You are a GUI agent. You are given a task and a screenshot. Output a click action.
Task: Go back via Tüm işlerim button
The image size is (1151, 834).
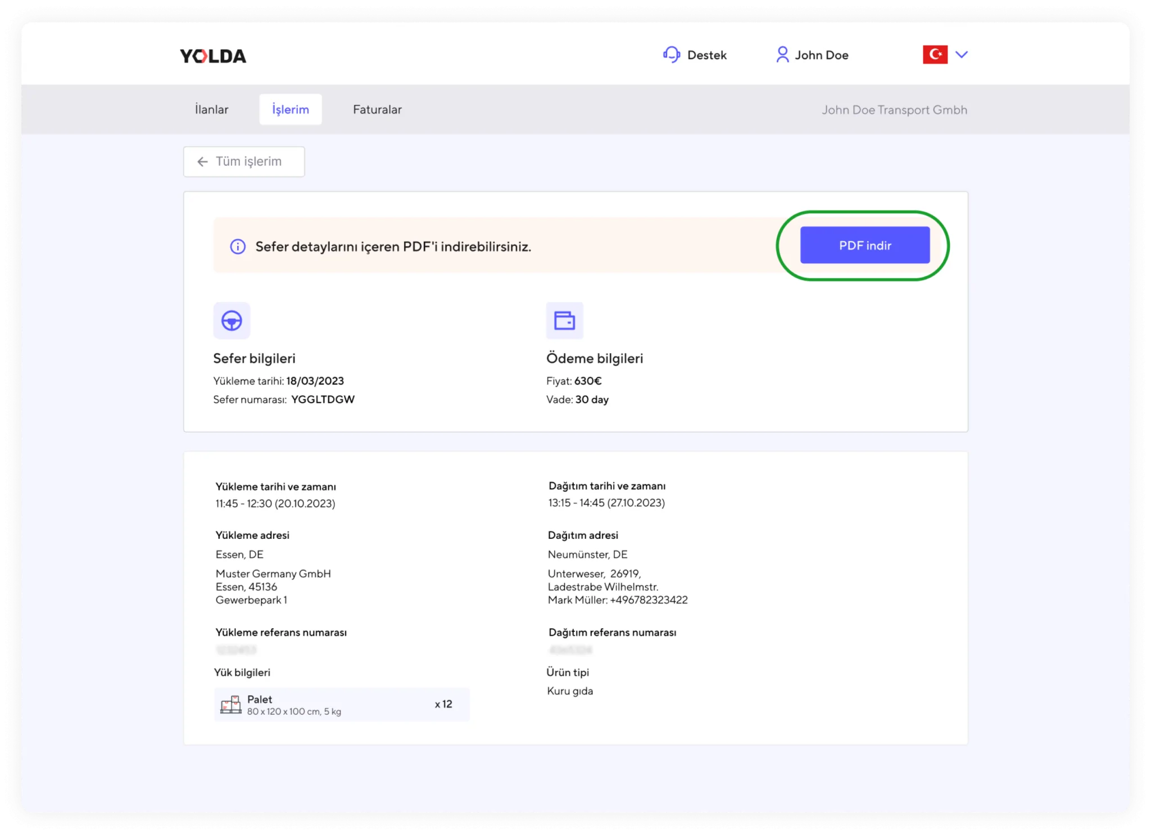point(244,162)
